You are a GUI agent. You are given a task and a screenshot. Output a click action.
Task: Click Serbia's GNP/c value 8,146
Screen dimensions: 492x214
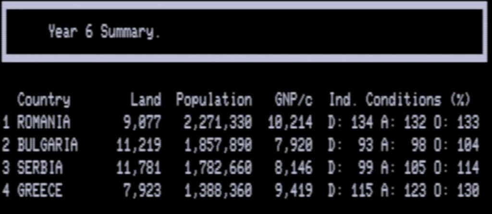294,168
